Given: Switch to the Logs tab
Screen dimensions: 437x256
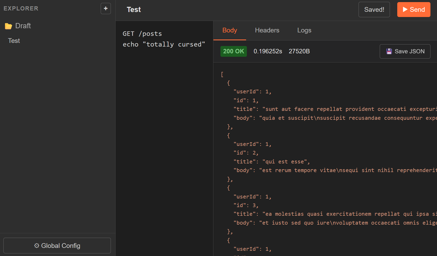Looking at the screenshot, I should pyautogui.click(x=304, y=30).
